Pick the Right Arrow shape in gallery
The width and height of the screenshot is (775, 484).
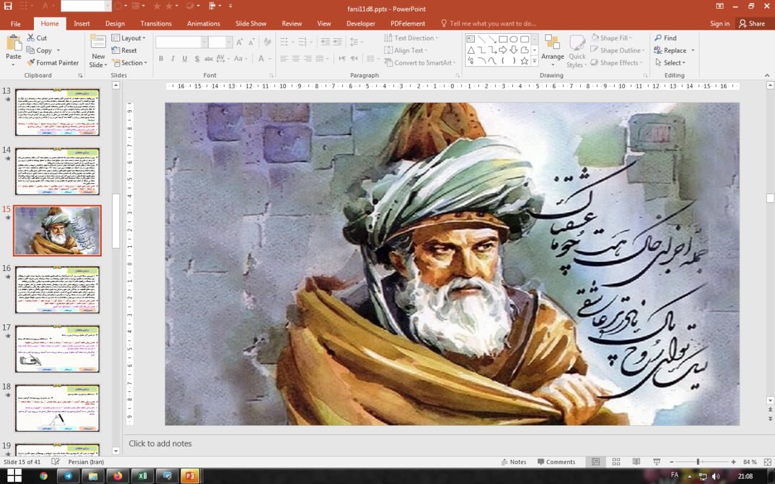(503, 50)
